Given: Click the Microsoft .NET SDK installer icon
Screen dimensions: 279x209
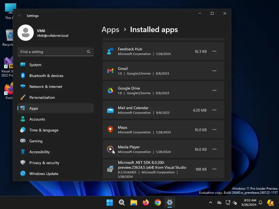Looking at the screenshot, I should [110, 169].
